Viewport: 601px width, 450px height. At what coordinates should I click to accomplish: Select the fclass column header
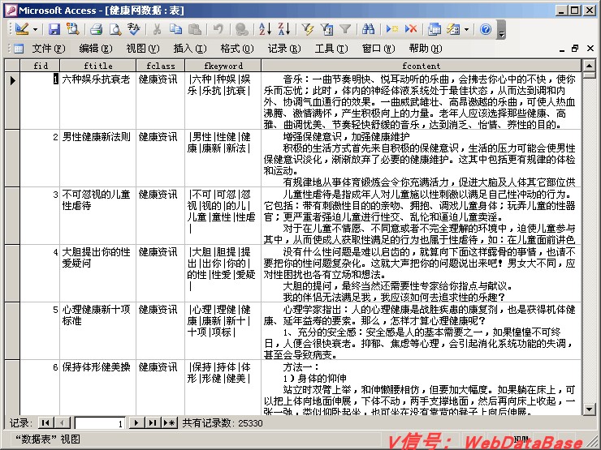pos(161,66)
